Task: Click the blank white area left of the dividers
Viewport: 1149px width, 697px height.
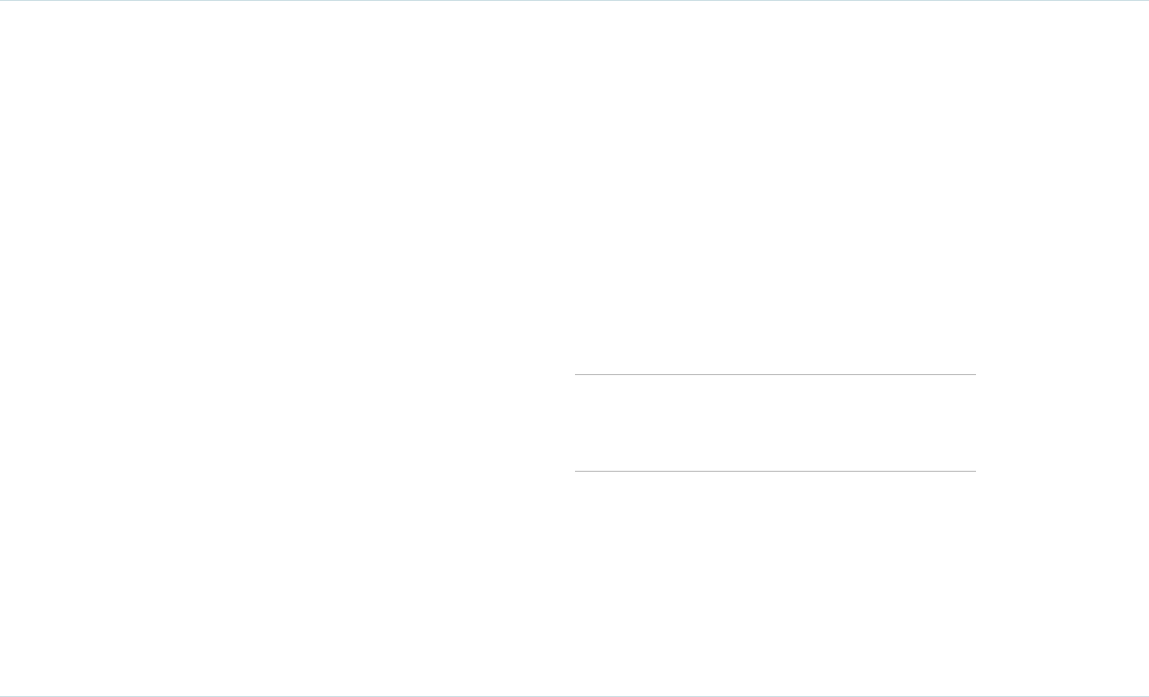Action: pos(290,422)
